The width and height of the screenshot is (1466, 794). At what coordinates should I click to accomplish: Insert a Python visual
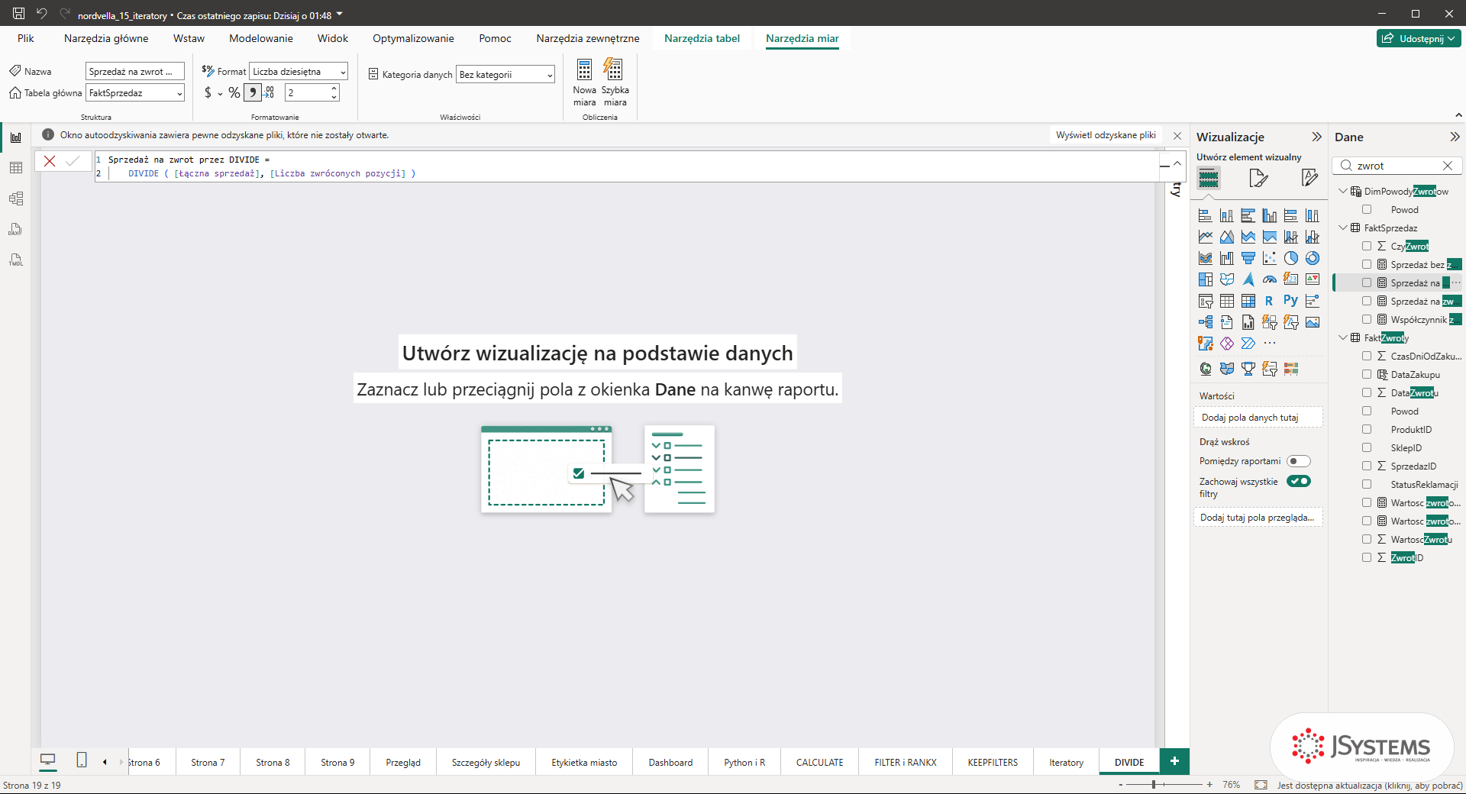[x=1290, y=301]
